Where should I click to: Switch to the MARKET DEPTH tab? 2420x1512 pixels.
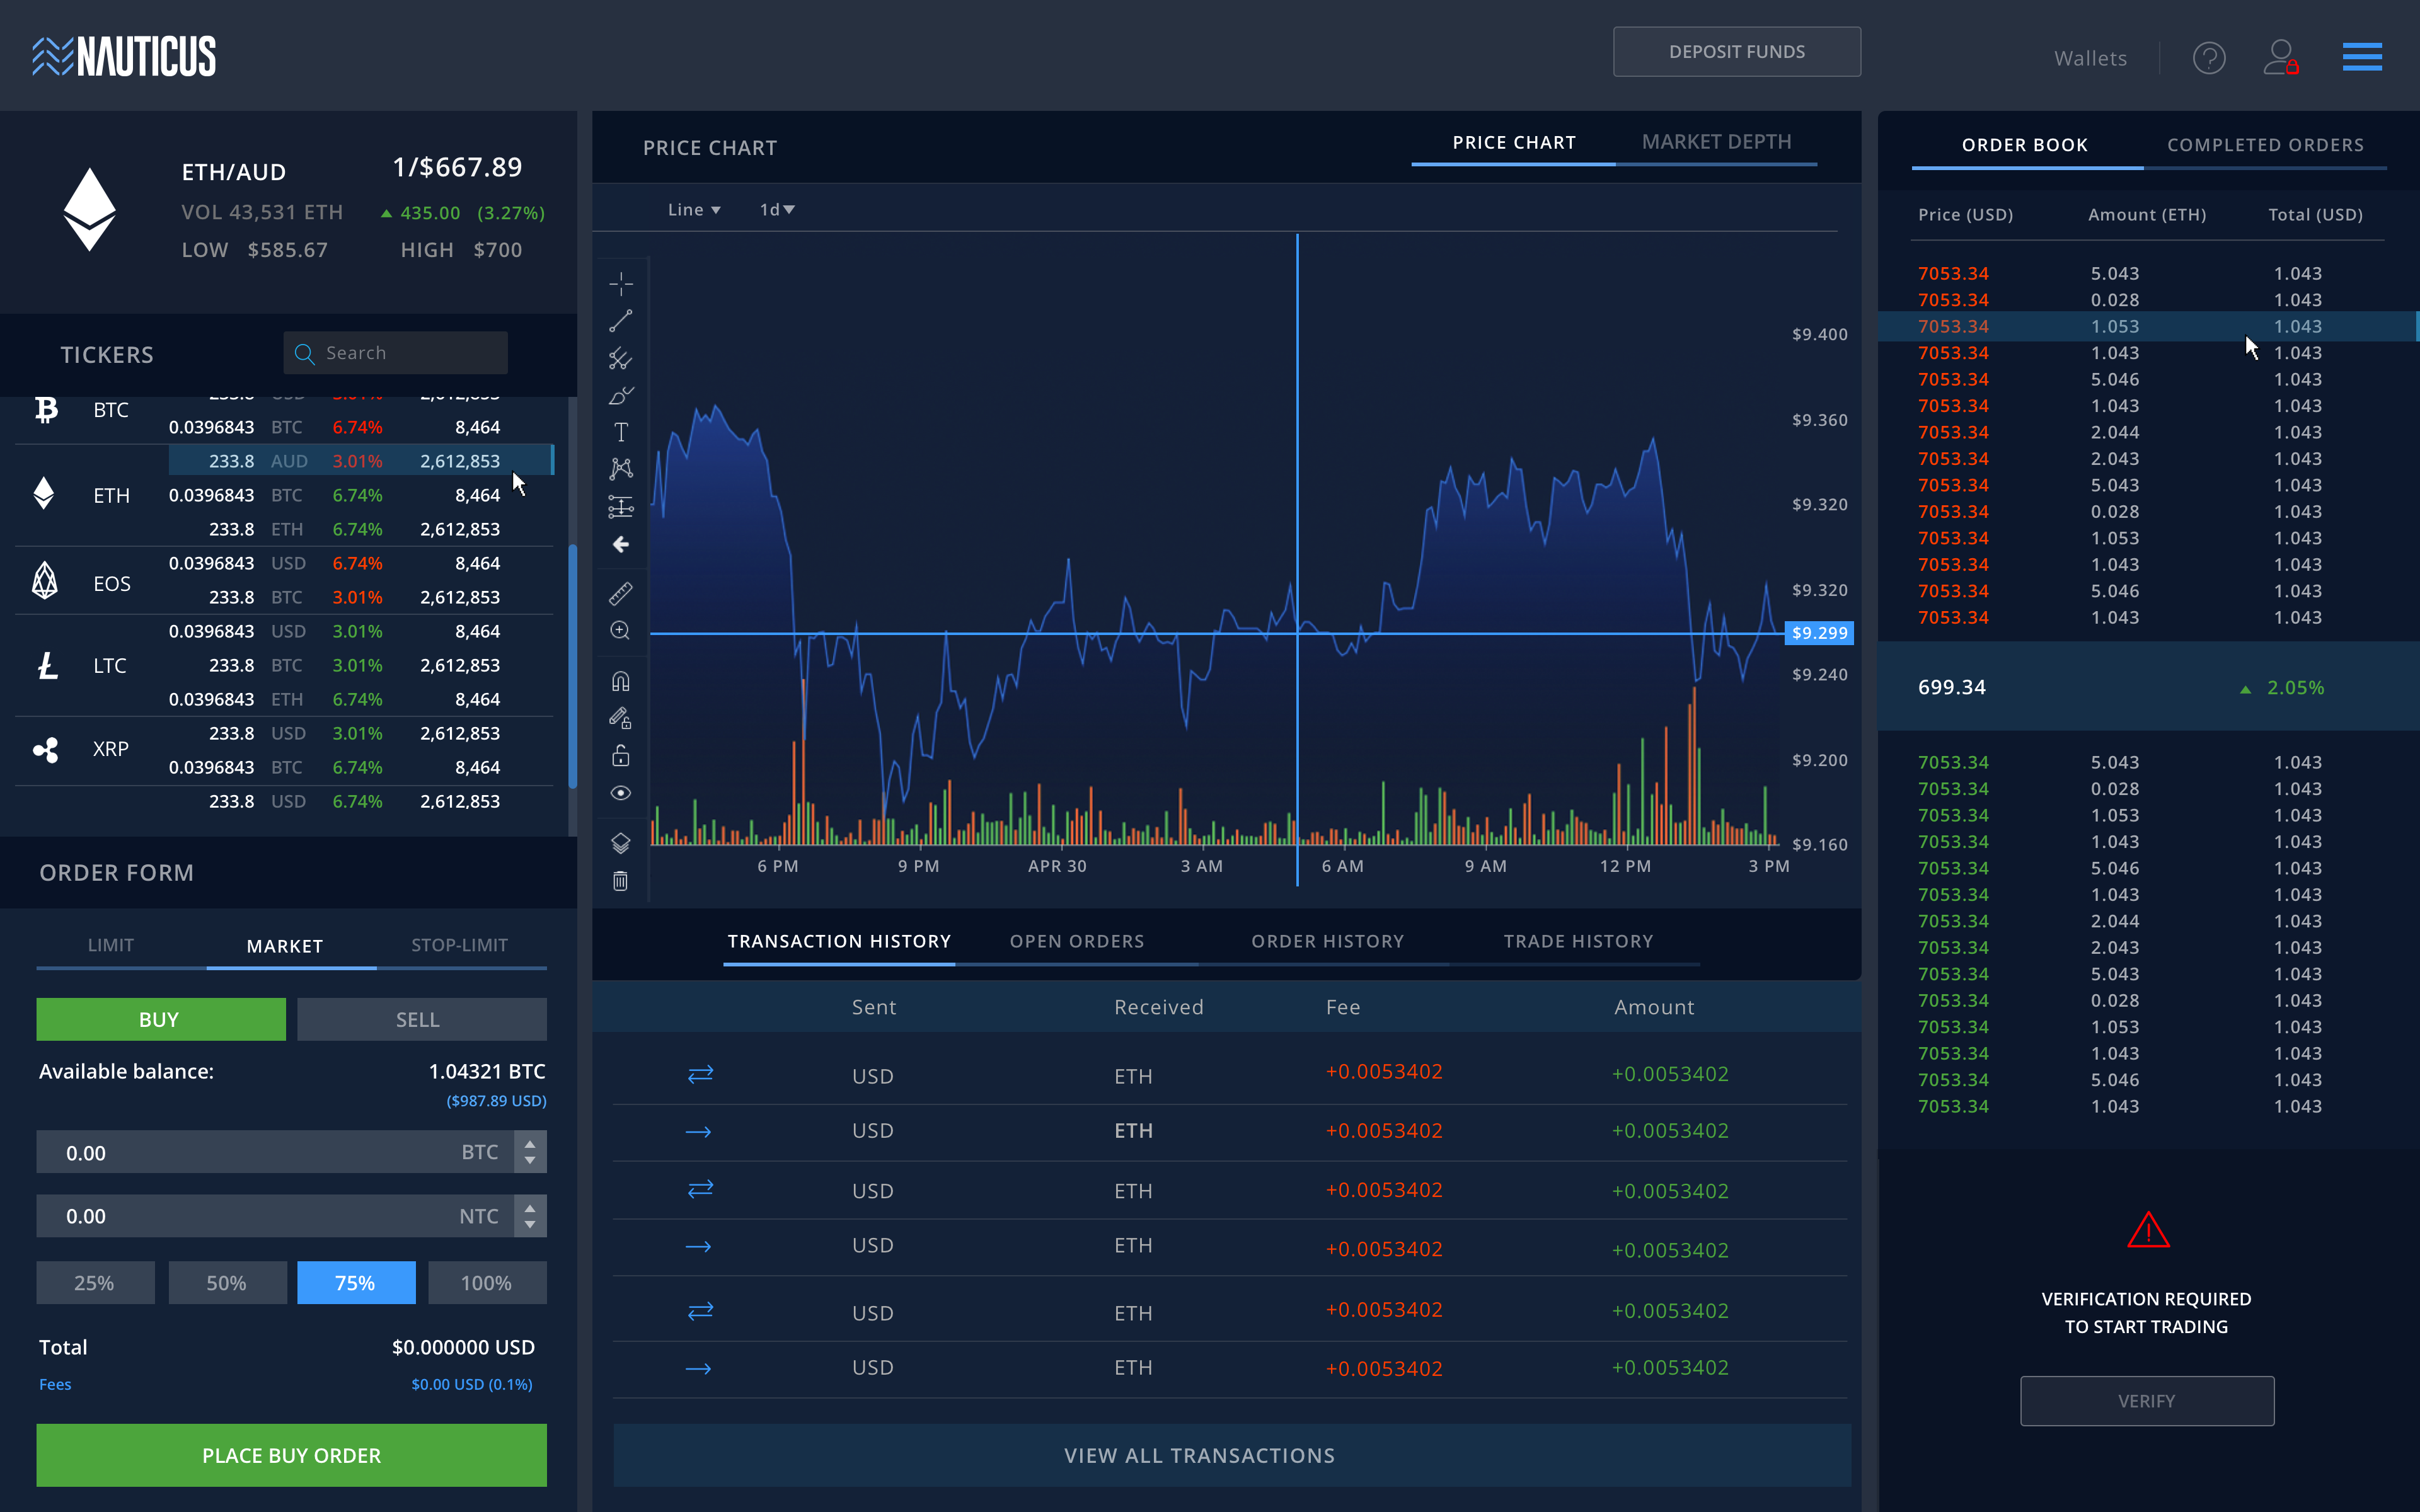click(x=1716, y=141)
